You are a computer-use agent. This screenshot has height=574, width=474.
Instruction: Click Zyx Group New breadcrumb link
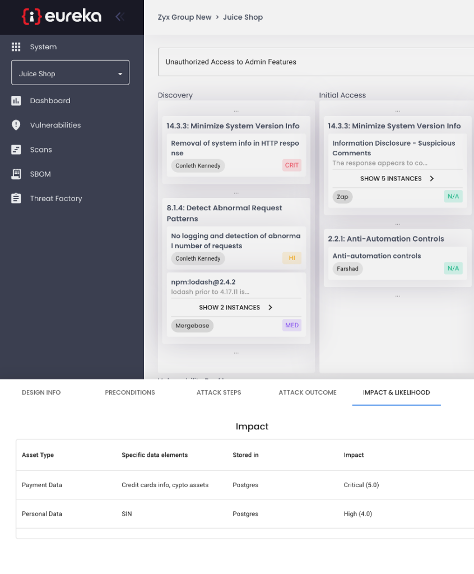point(184,17)
